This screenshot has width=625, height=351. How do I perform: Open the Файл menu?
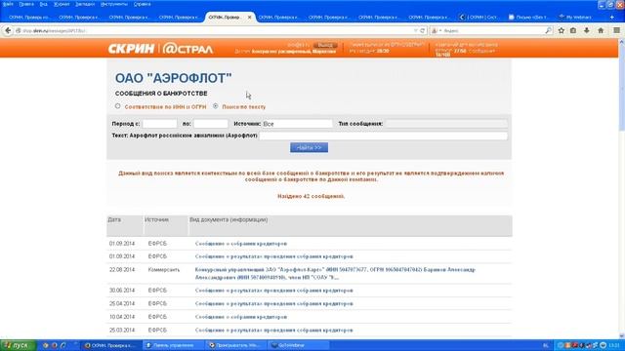click(8, 4)
